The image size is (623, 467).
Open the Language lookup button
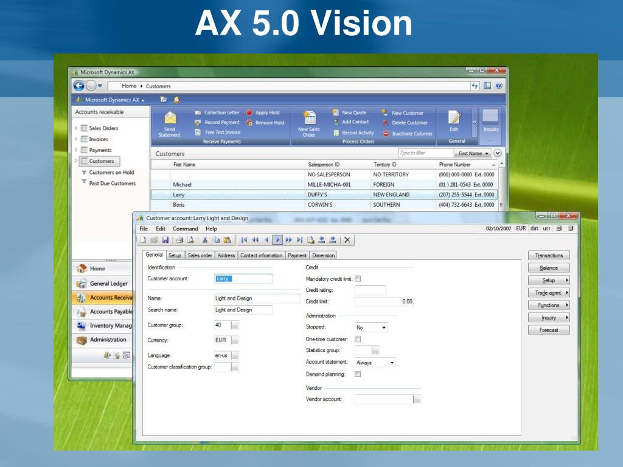pyautogui.click(x=235, y=356)
